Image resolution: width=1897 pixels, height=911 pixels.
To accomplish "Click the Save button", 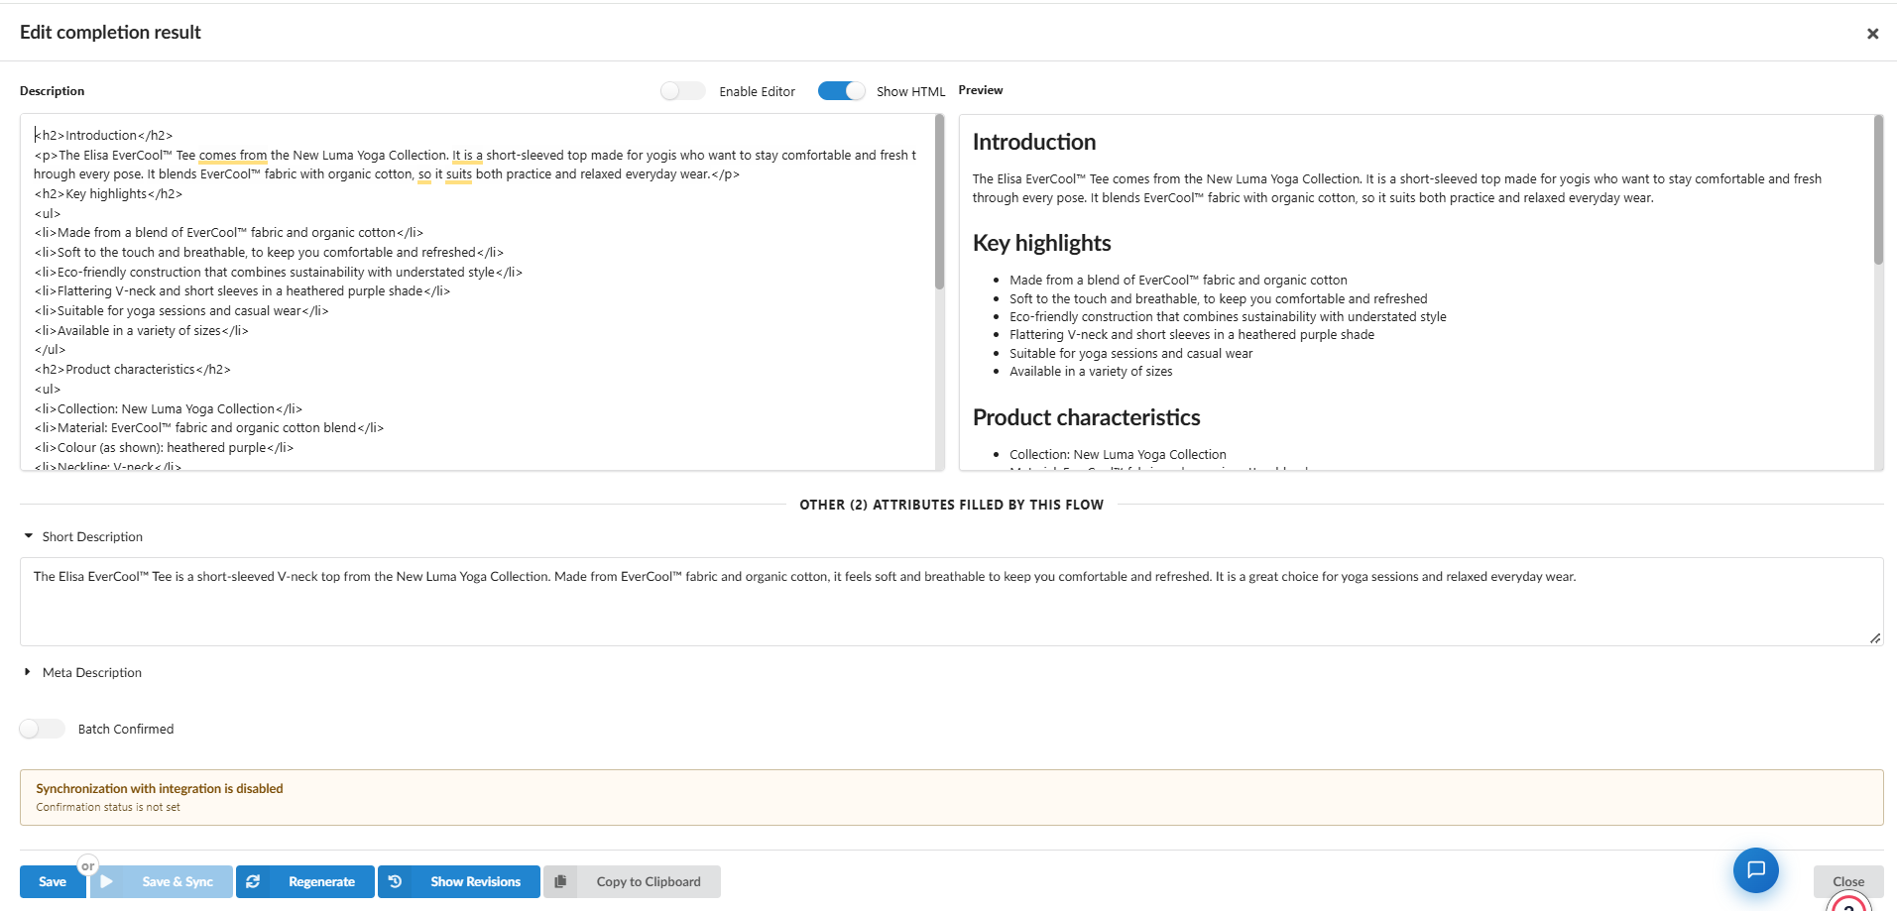I will pos(53,881).
